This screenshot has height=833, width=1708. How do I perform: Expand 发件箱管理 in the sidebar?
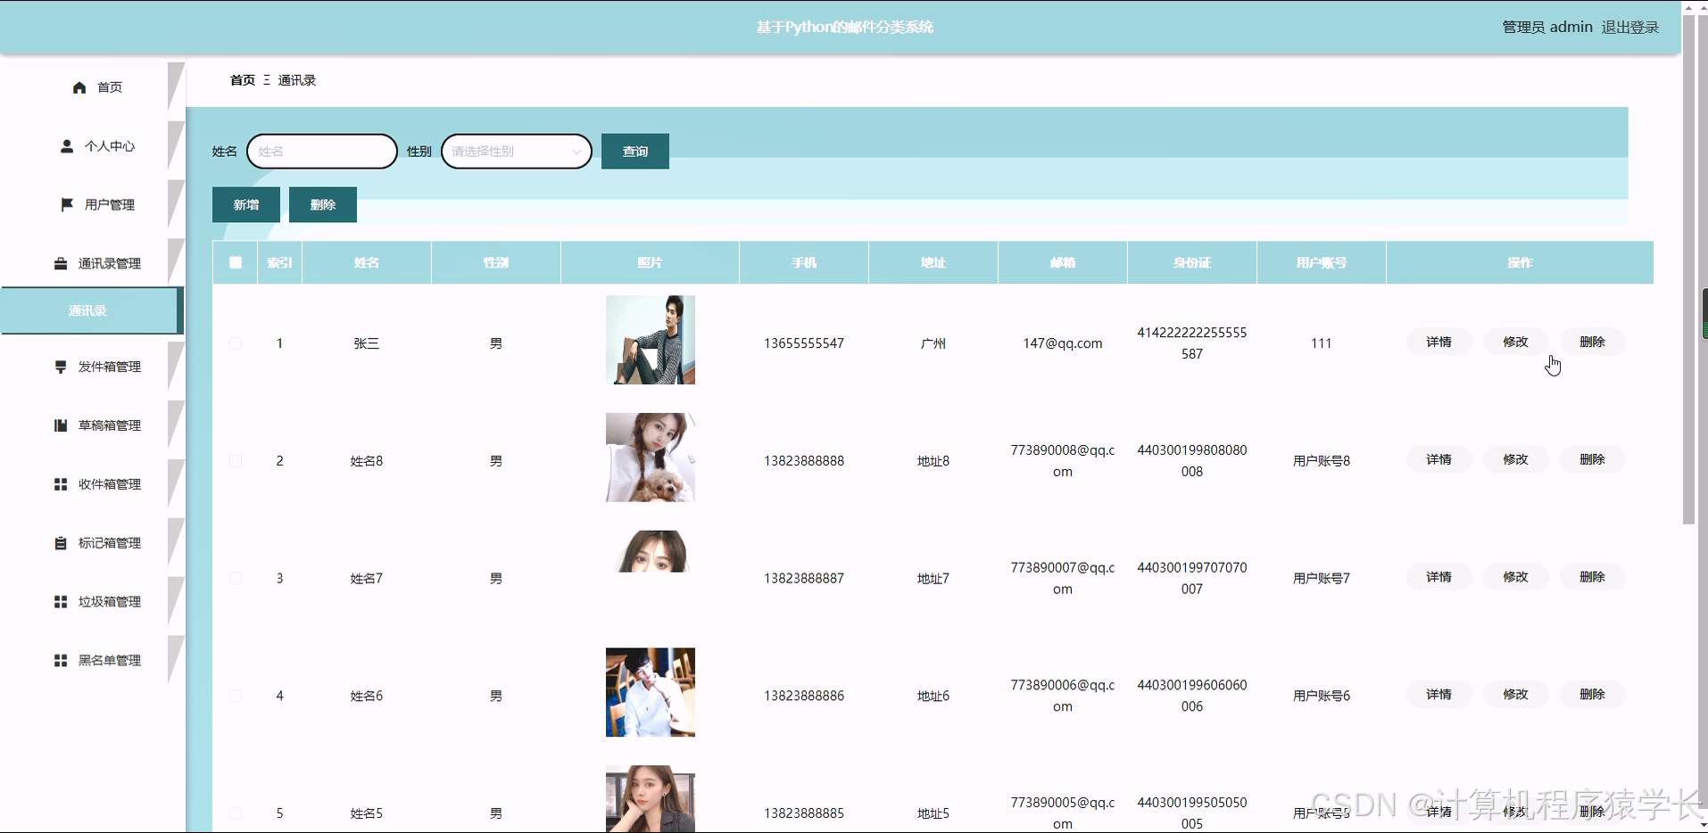coord(93,367)
